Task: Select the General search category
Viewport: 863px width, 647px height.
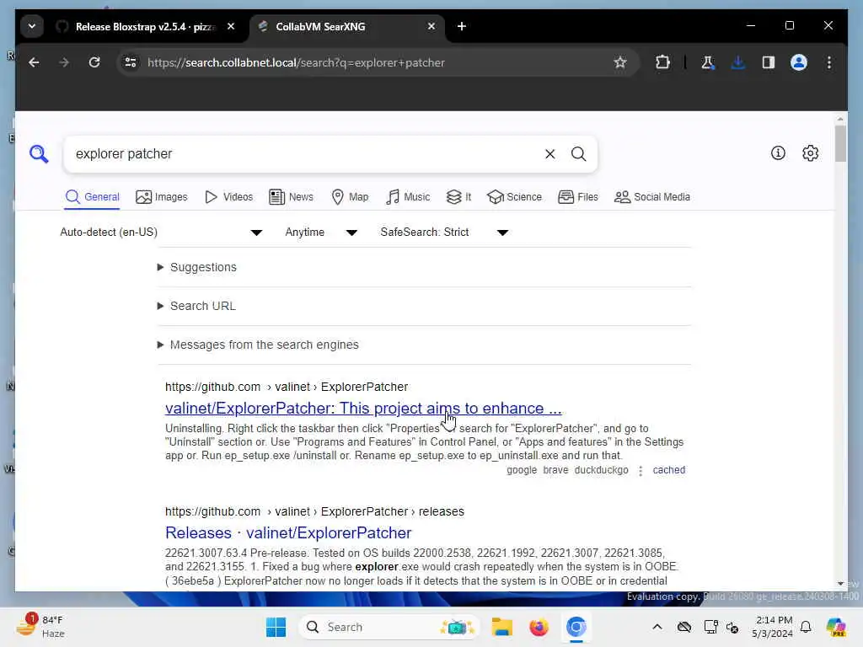Action: pos(92,197)
